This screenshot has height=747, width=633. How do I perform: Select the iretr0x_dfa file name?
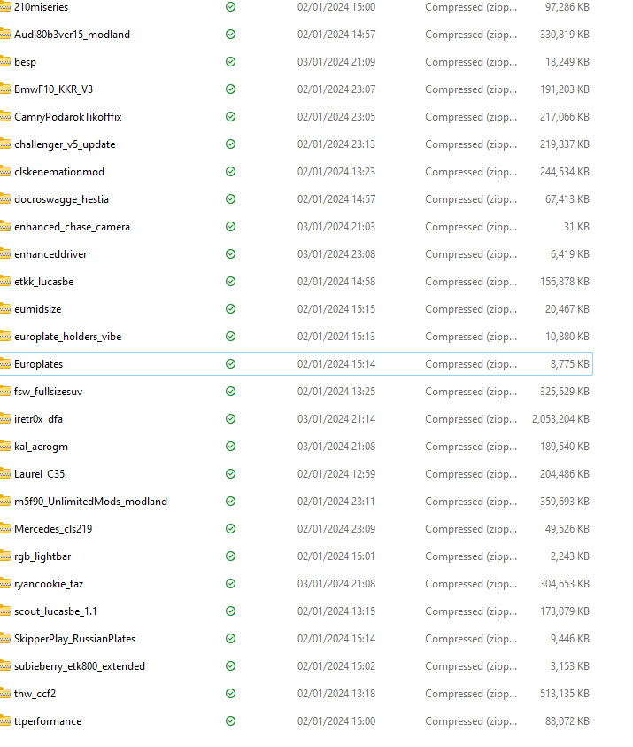[x=38, y=419]
